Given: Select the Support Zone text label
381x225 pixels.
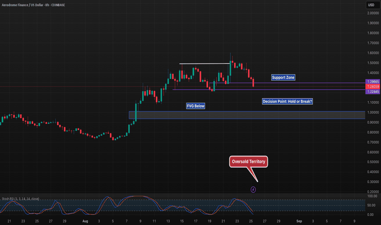Looking at the screenshot, I should [x=283, y=77].
